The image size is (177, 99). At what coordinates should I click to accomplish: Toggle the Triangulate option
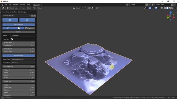pyautogui.click(x=30, y=28)
